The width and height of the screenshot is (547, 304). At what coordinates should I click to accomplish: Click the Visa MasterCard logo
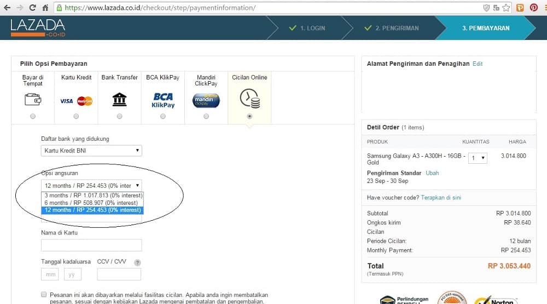pyautogui.click(x=76, y=101)
